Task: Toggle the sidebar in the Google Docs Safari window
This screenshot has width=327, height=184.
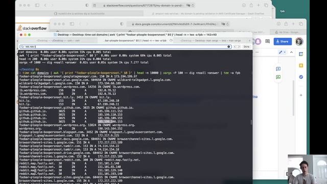Action: click(72, 24)
